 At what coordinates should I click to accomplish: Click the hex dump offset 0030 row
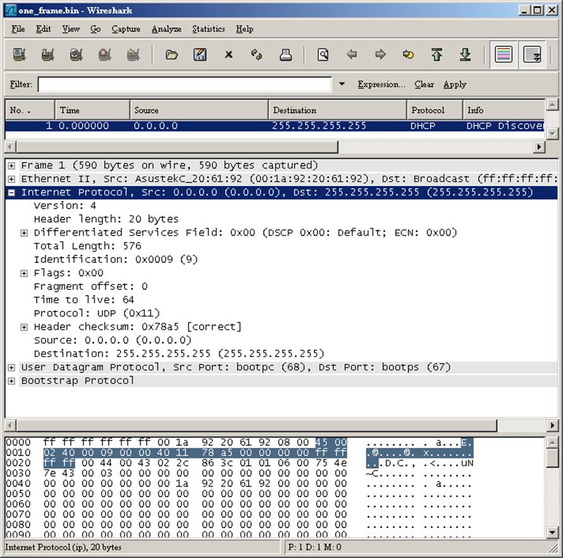(238, 473)
